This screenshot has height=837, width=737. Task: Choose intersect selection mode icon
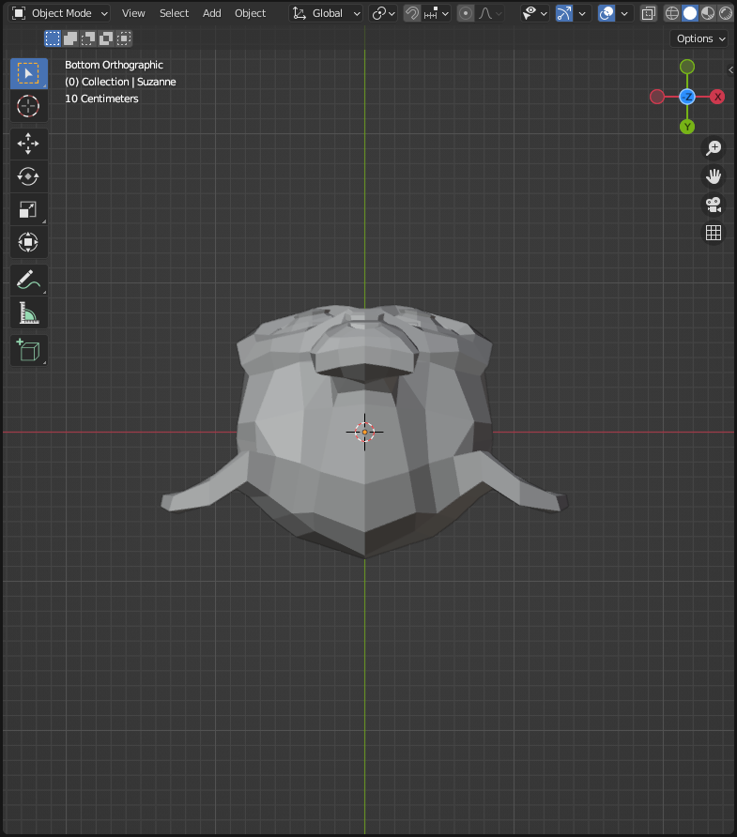[x=124, y=38]
